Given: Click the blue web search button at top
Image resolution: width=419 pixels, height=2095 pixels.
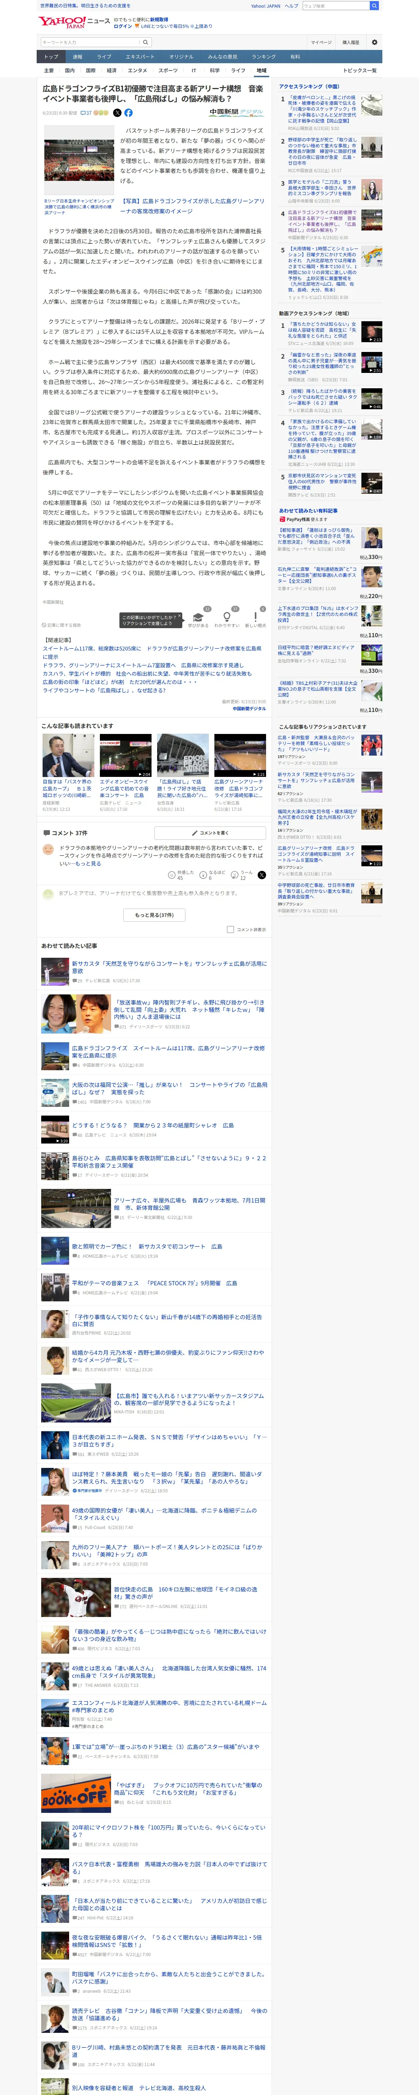Looking at the screenshot, I should [x=374, y=6].
